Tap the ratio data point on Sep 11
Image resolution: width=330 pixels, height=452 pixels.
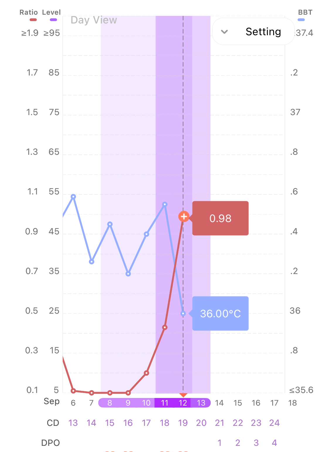tap(165, 327)
